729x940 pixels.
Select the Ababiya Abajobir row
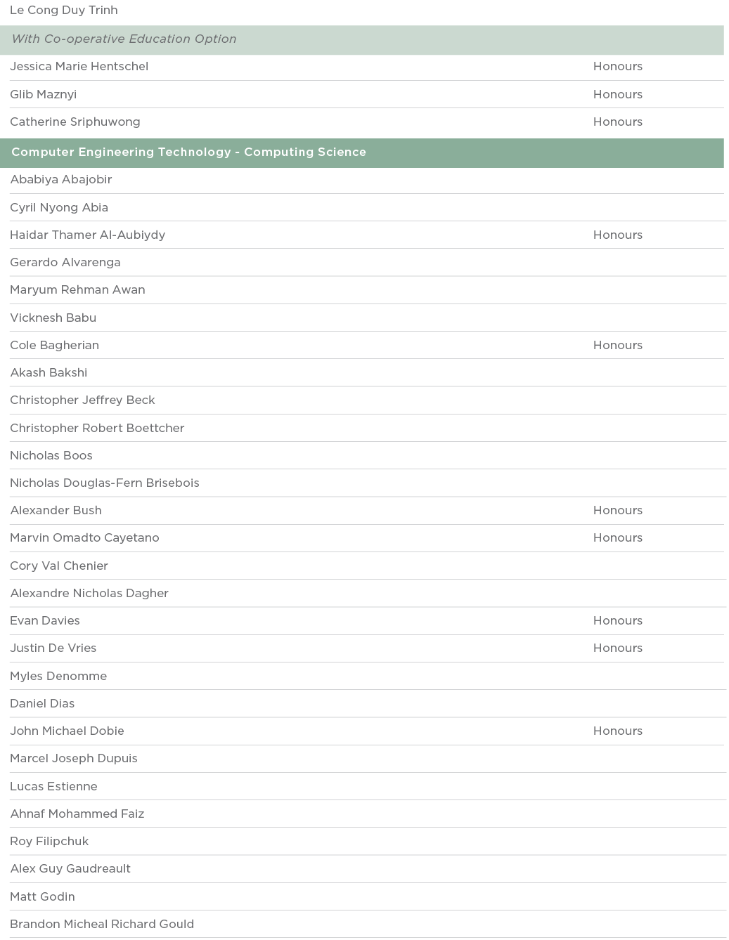coord(61,180)
